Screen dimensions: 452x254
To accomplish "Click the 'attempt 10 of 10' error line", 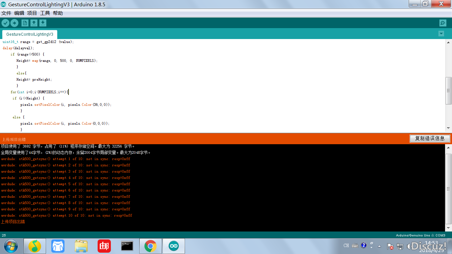I will tap(67, 216).
